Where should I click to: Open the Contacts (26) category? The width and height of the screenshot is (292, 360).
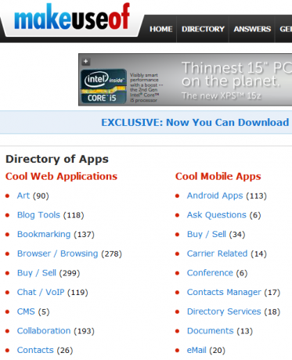coord(35,350)
